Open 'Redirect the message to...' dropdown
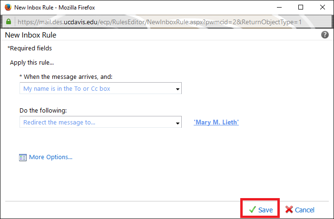The height and width of the screenshot is (219, 334). 100,122
